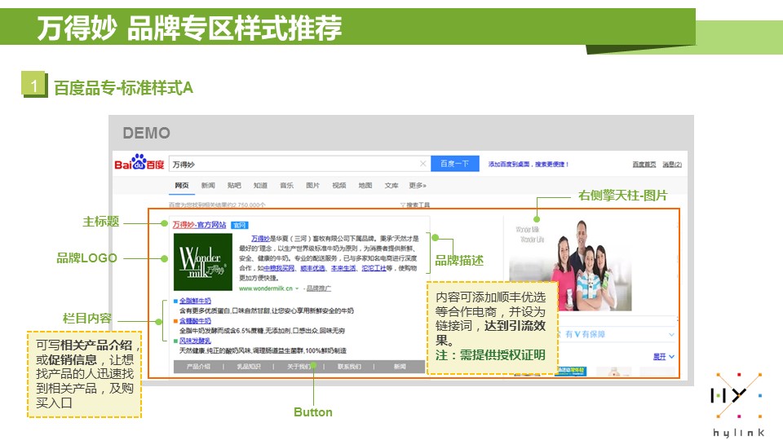
Task: Clear the search box with the X icon
Action: (422, 164)
